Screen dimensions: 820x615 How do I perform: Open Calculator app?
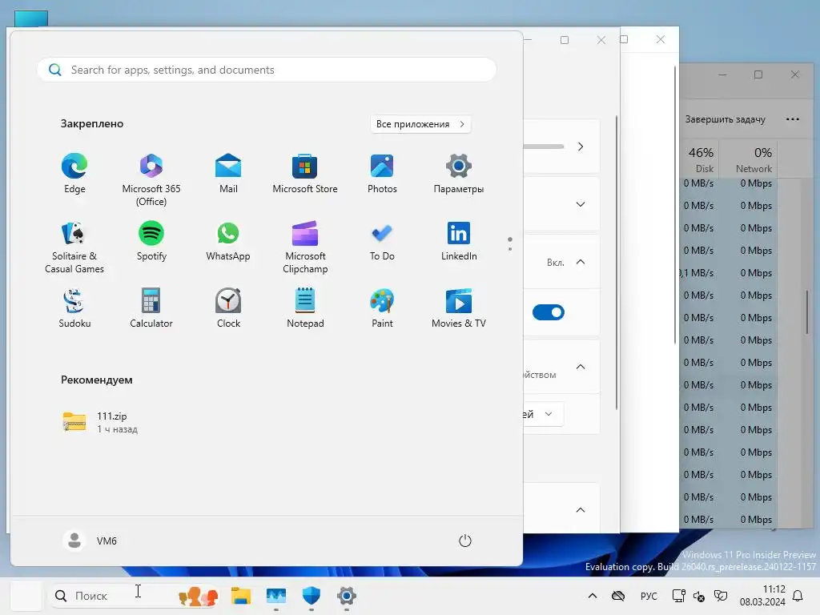[151, 308]
